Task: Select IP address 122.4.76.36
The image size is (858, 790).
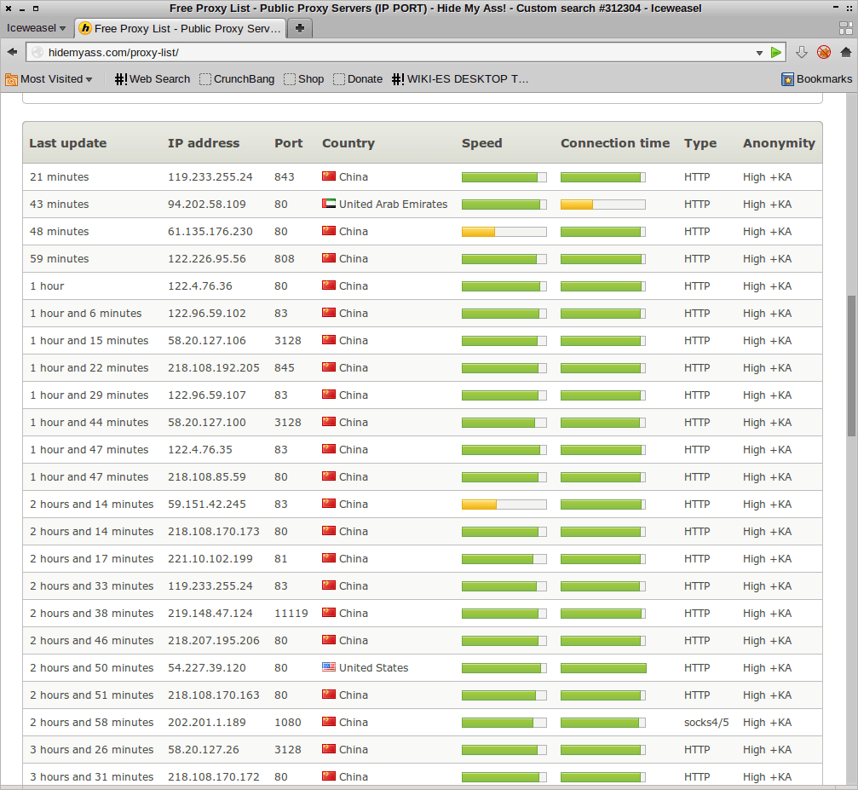Action: click(x=199, y=285)
